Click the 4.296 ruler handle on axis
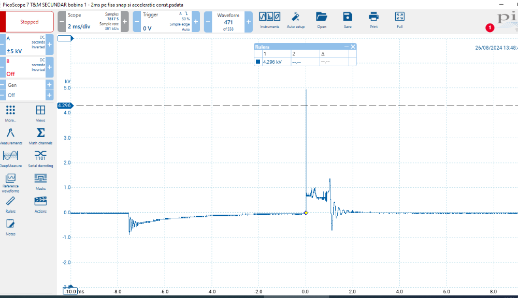 click(x=64, y=106)
